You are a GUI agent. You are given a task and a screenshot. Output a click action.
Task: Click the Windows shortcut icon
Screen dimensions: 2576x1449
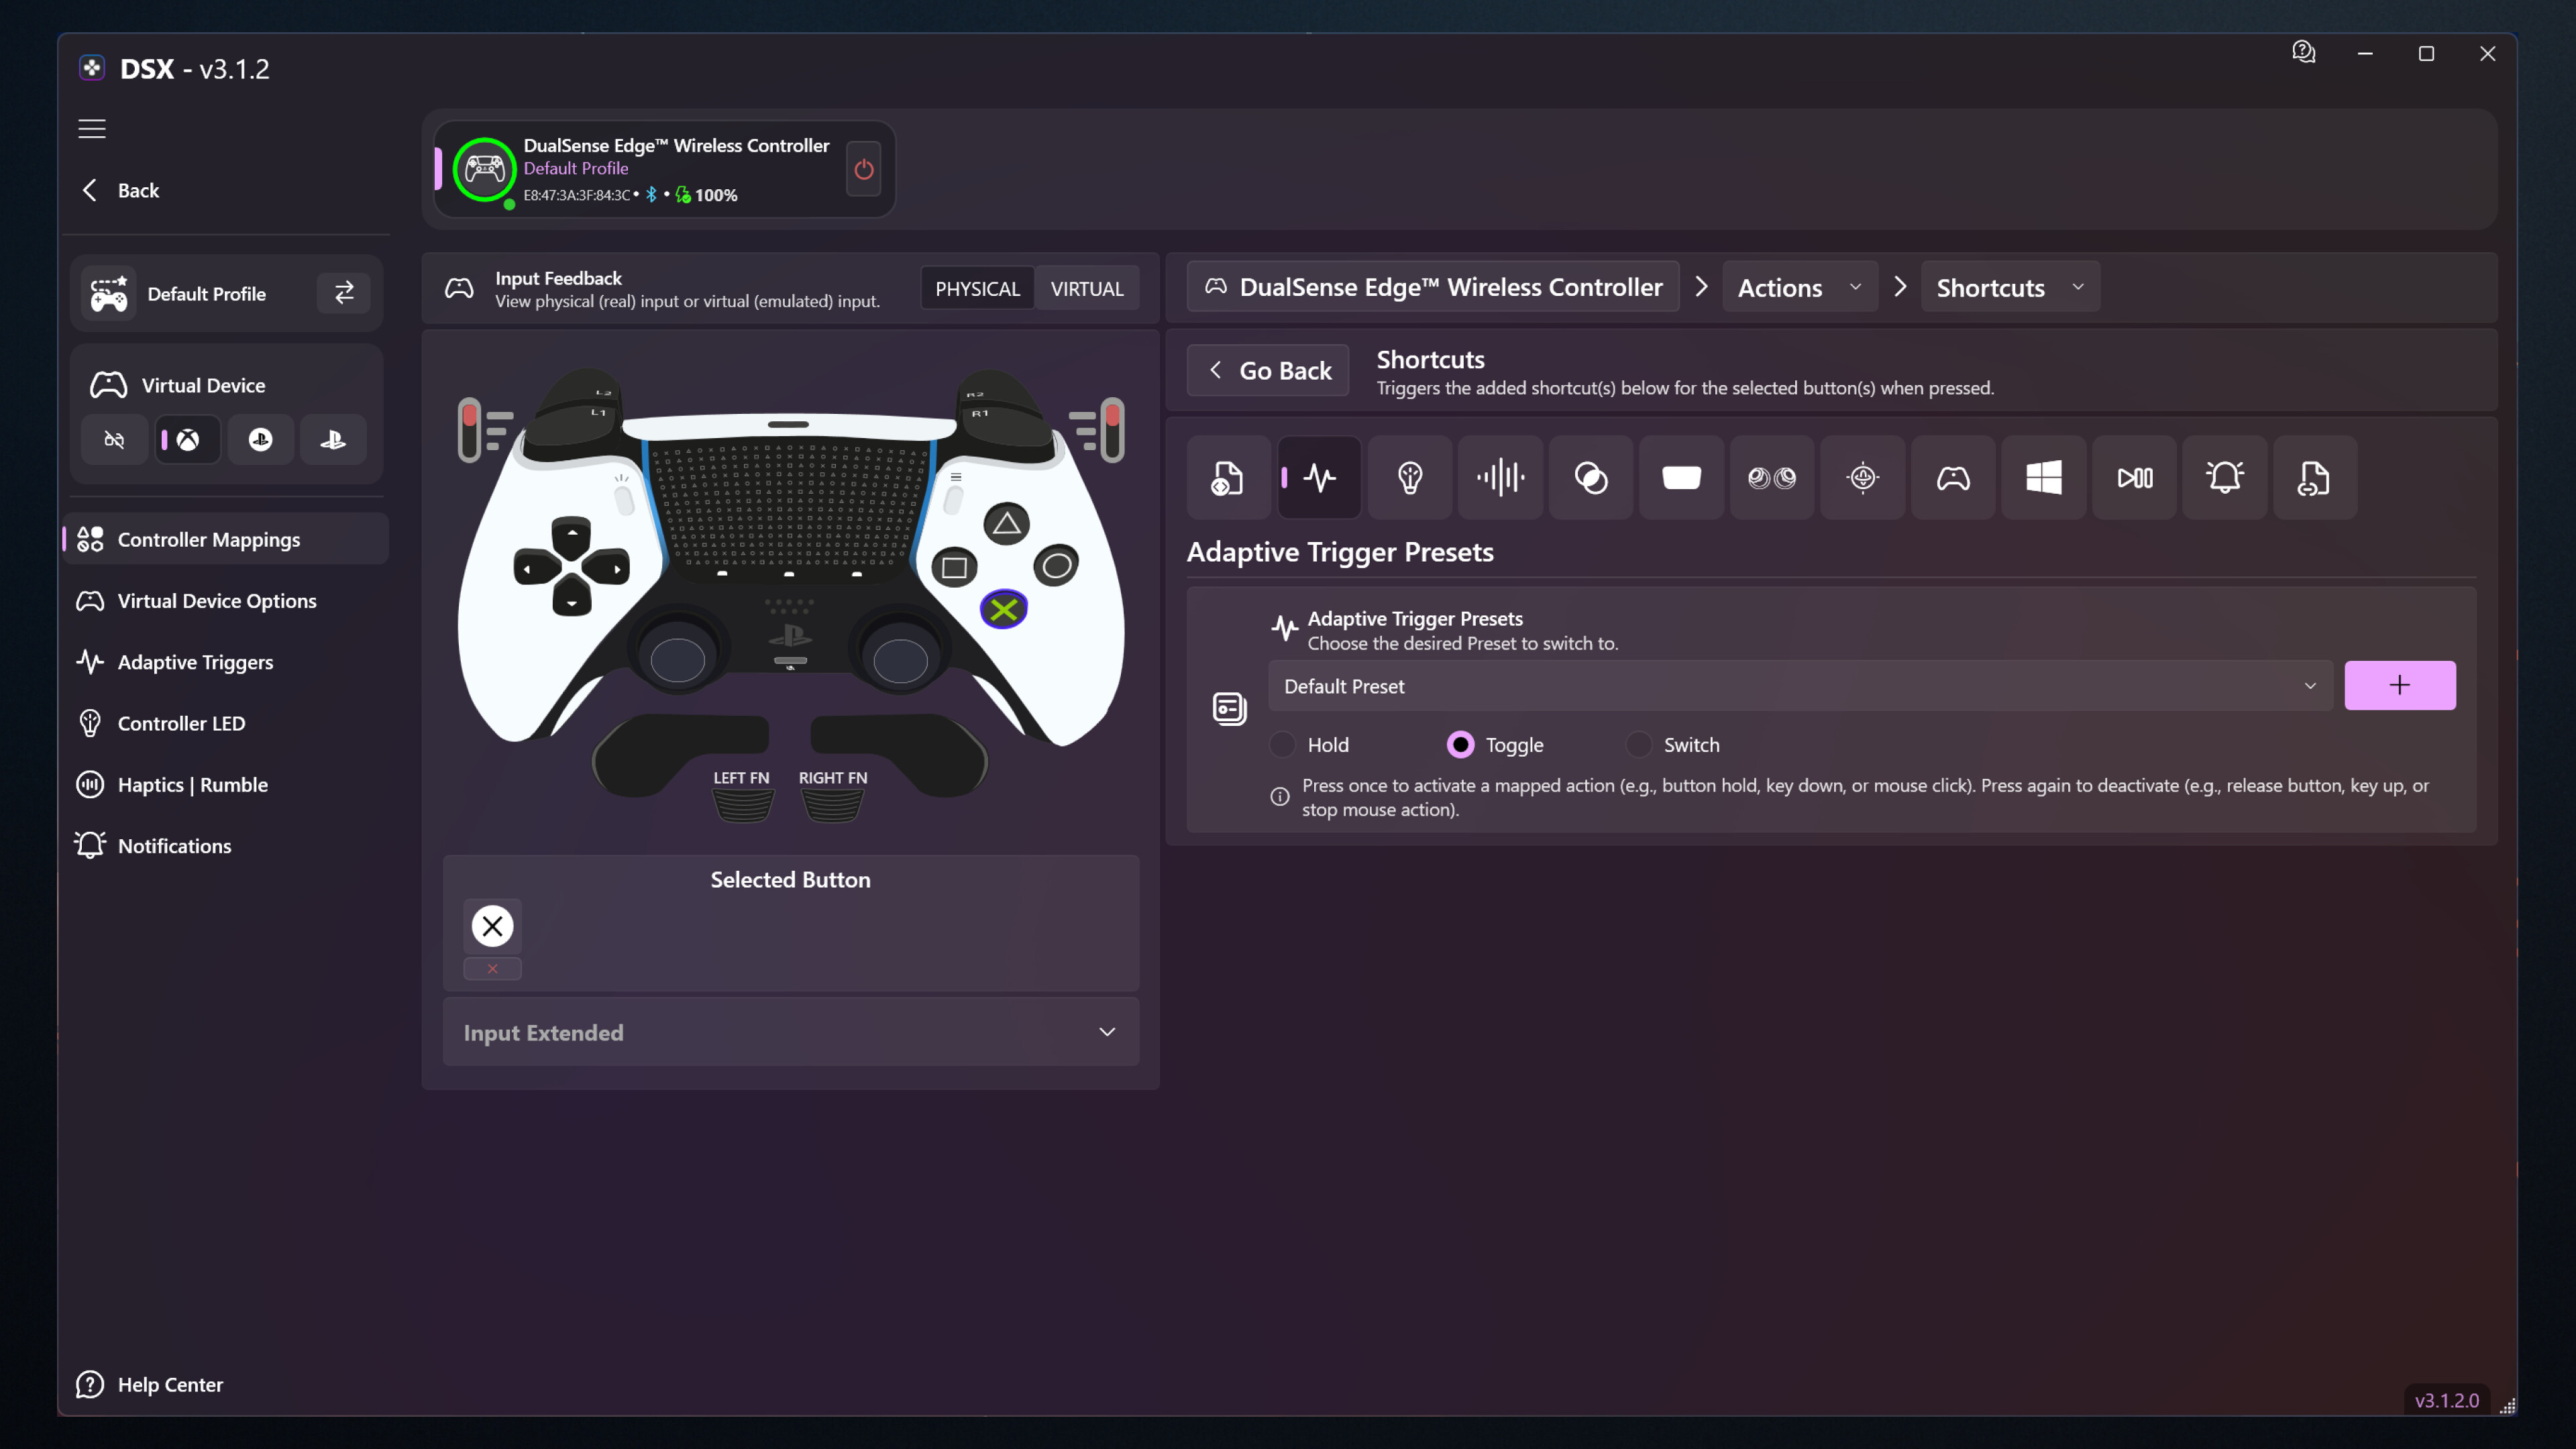(2043, 477)
